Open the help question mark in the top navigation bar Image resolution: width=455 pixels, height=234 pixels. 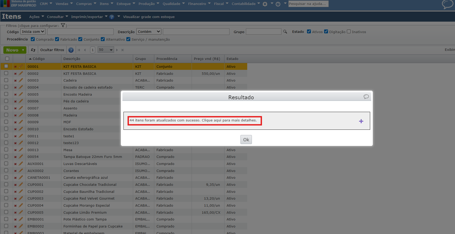[x=278, y=4]
